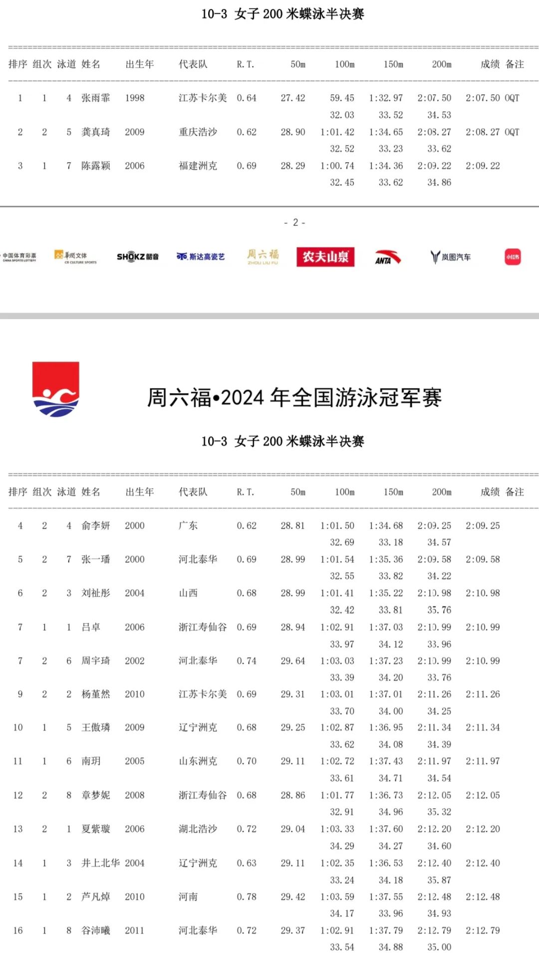
Task: Click the final result 2:07.50 OQT
Action: pyautogui.click(x=493, y=98)
